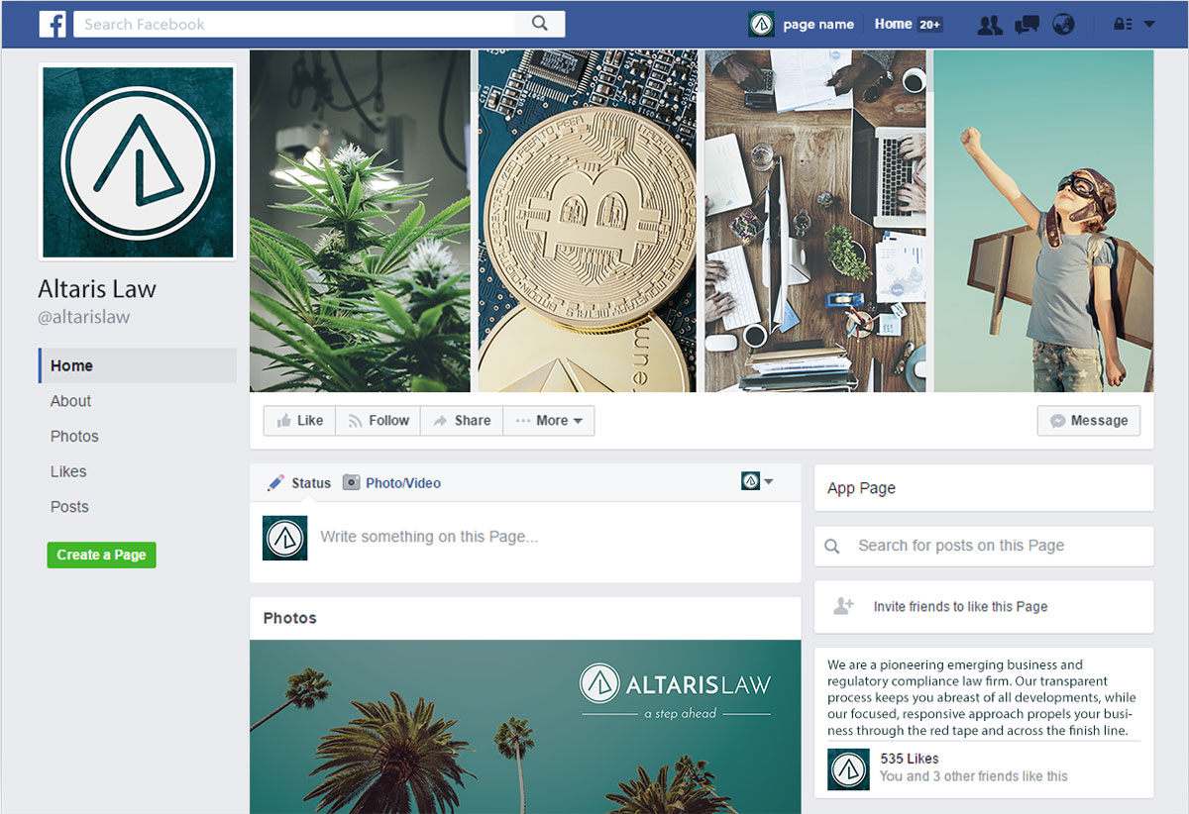
Task: Select Home in the sidebar
Action: 138,365
